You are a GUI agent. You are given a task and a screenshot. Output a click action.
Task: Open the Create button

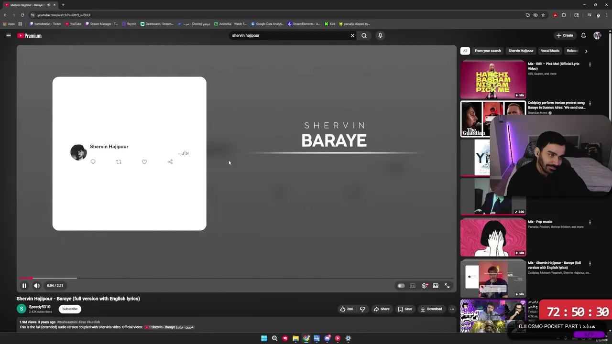coord(565,35)
